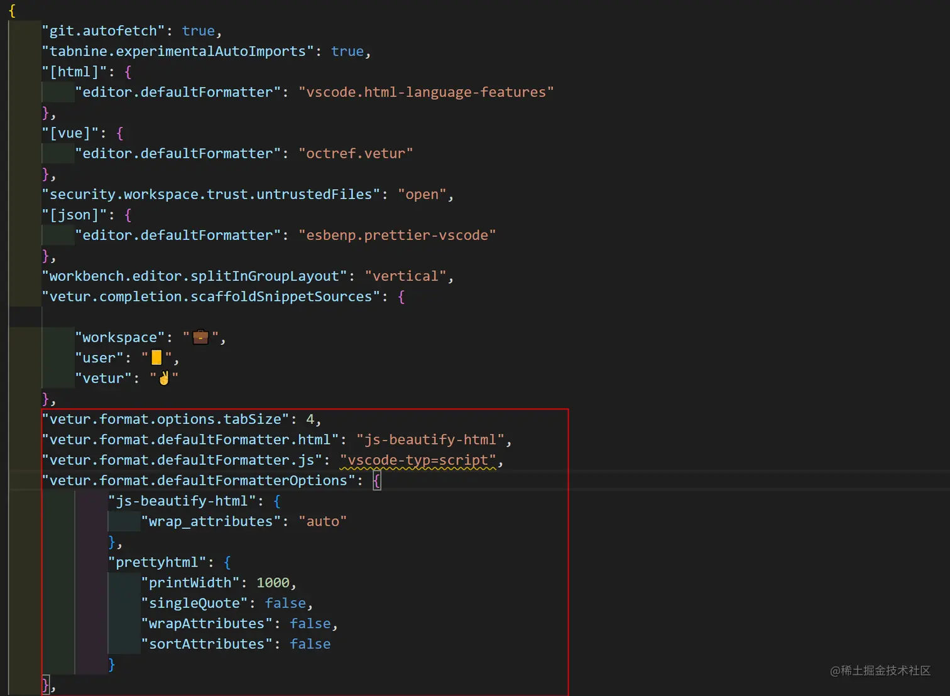This screenshot has width=950, height=696.
Task: Click the "wrapAttributes" key
Action: pyautogui.click(x=207, y=624)
